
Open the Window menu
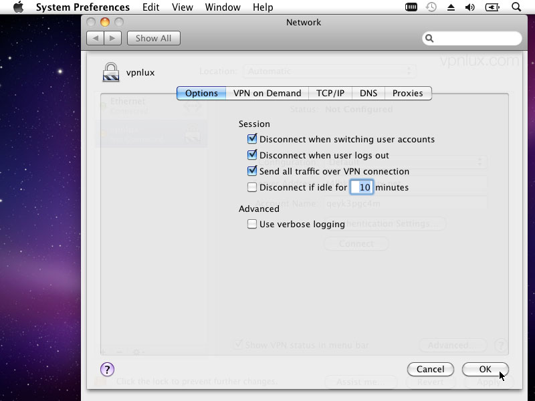223,7
